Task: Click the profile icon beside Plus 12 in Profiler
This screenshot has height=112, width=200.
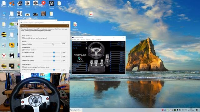Action: tap(86, 48)
